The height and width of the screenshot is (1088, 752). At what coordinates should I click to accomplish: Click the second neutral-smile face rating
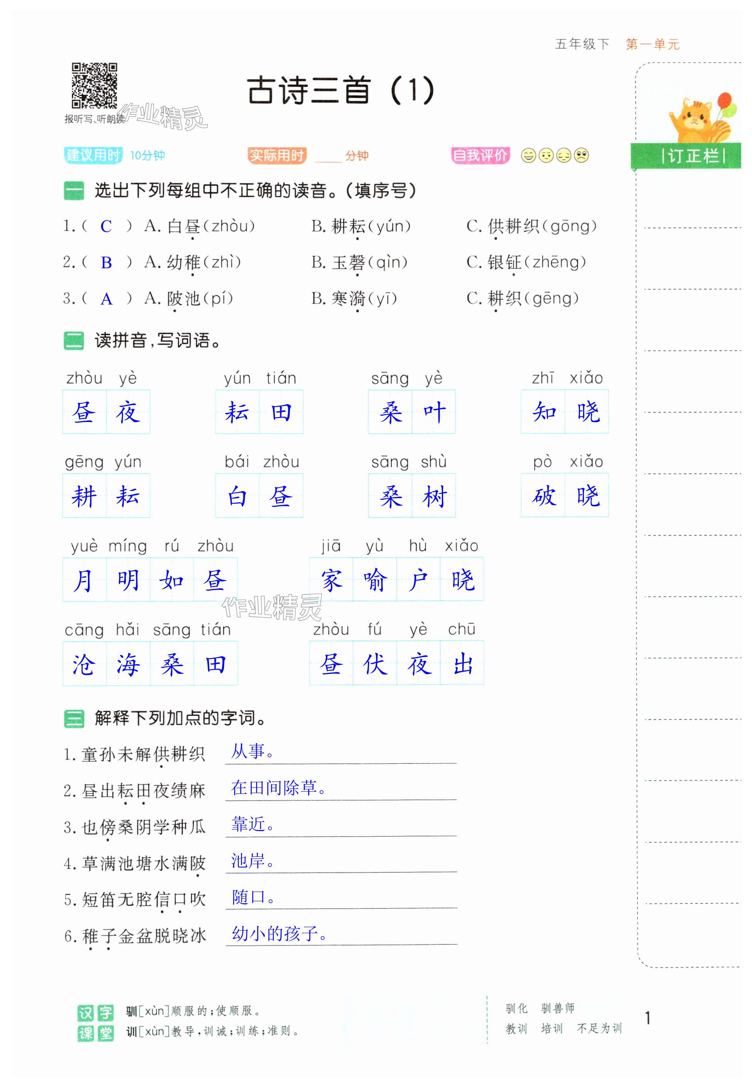click(x=546, y=156)
